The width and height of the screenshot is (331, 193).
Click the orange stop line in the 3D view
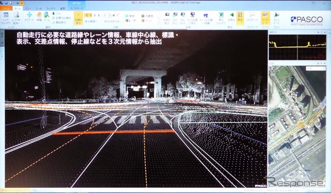pyautogui.click(x=114, y=132)
